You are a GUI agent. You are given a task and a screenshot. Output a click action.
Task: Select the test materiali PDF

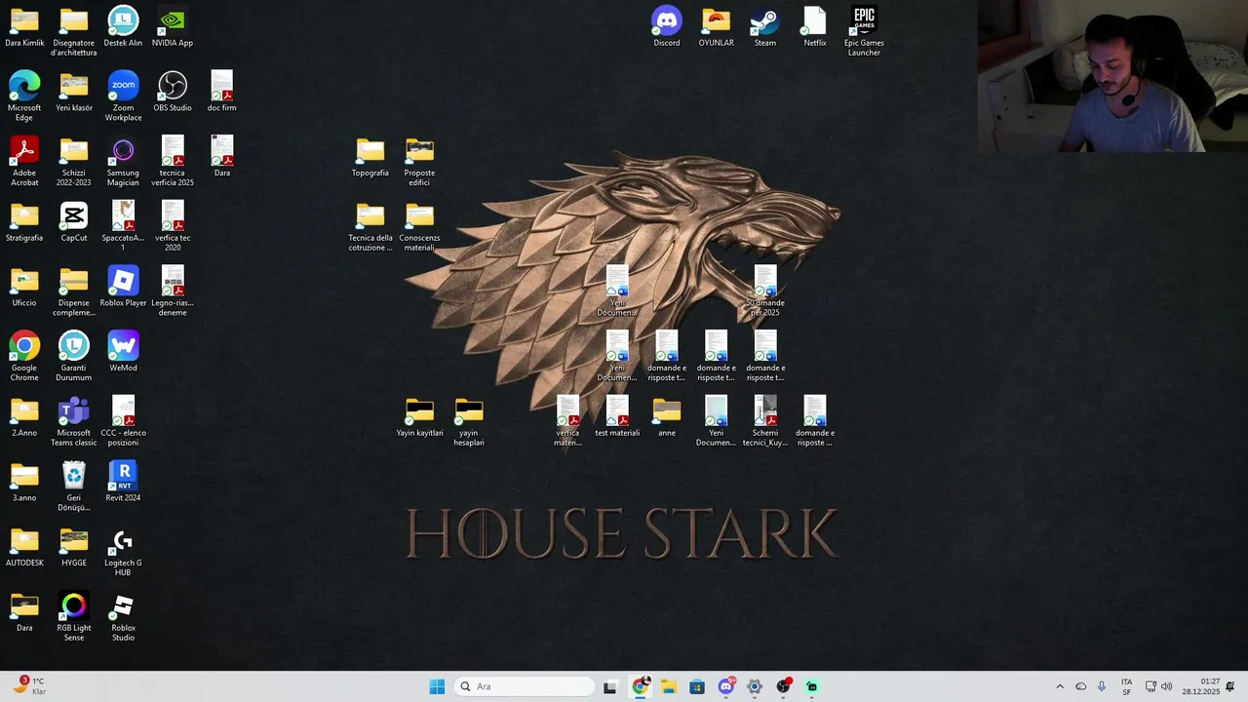tap(617, 416)
